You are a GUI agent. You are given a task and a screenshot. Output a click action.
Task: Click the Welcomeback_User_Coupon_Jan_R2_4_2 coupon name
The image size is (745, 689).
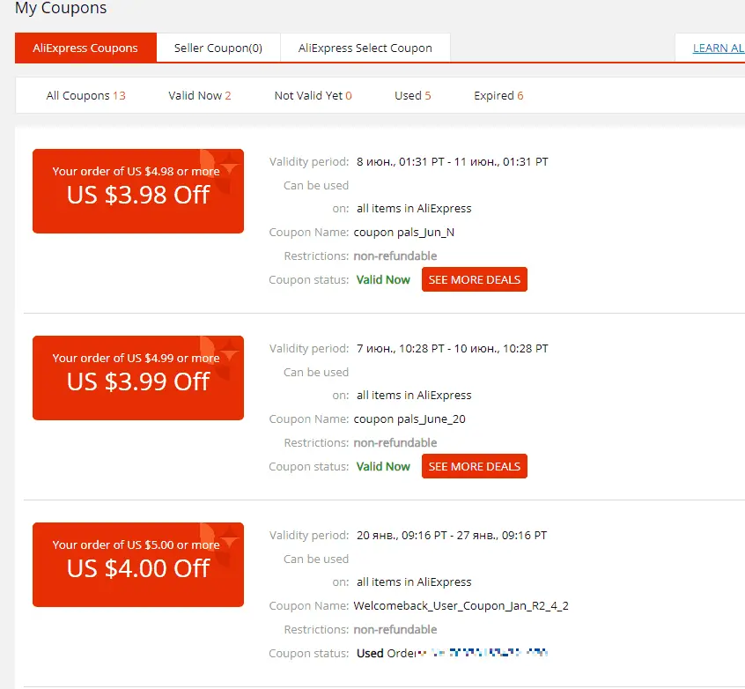[461, 606]
